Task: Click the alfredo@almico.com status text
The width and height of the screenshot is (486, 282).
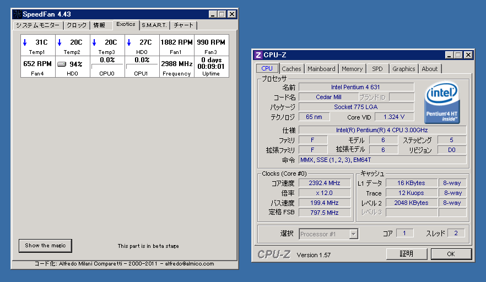Action: point(190,264)
